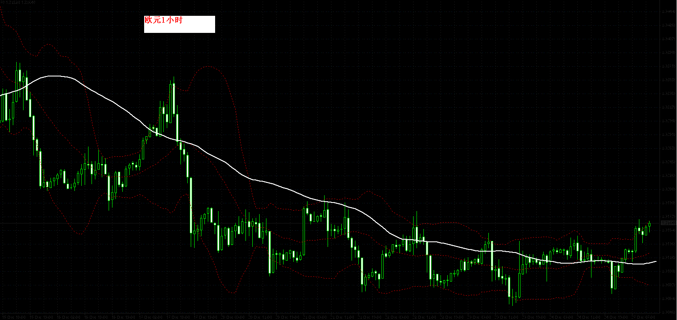Select the red "欧元1小时" text label
677x320 pixels.
163,20
